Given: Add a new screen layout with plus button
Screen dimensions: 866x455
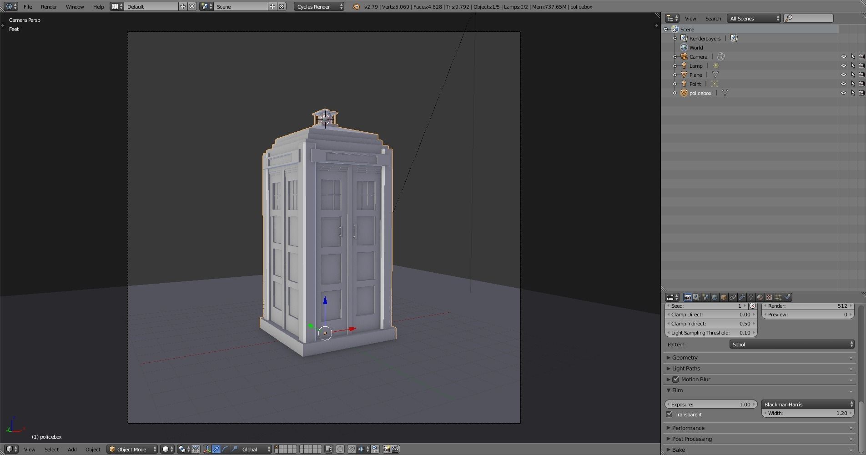Looking at the screenshot, I should (183, 6).
